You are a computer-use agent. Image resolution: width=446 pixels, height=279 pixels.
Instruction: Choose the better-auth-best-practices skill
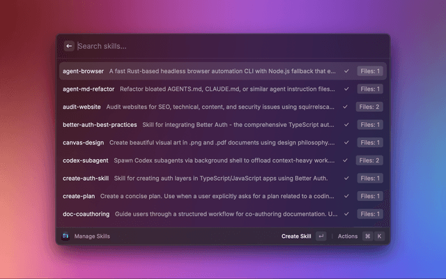(100, 125)
